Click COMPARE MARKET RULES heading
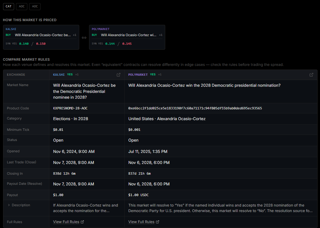The height and width of the screenshot is (228, 320). 26,59
